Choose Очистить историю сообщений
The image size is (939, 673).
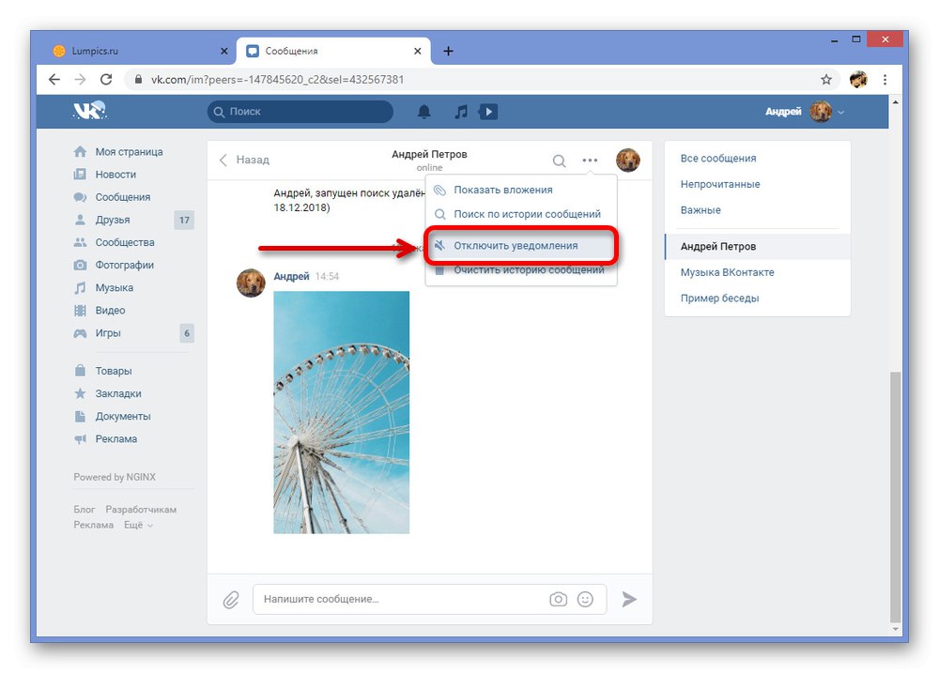[521, 270]
